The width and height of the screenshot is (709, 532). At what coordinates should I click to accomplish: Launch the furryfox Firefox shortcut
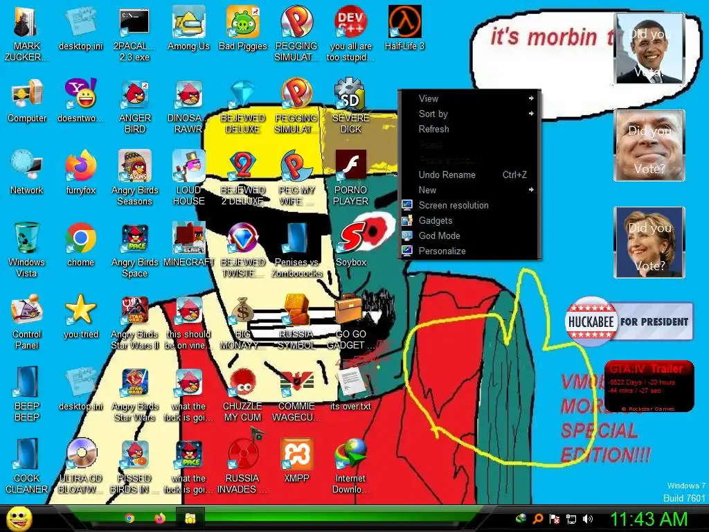(81, 172)
